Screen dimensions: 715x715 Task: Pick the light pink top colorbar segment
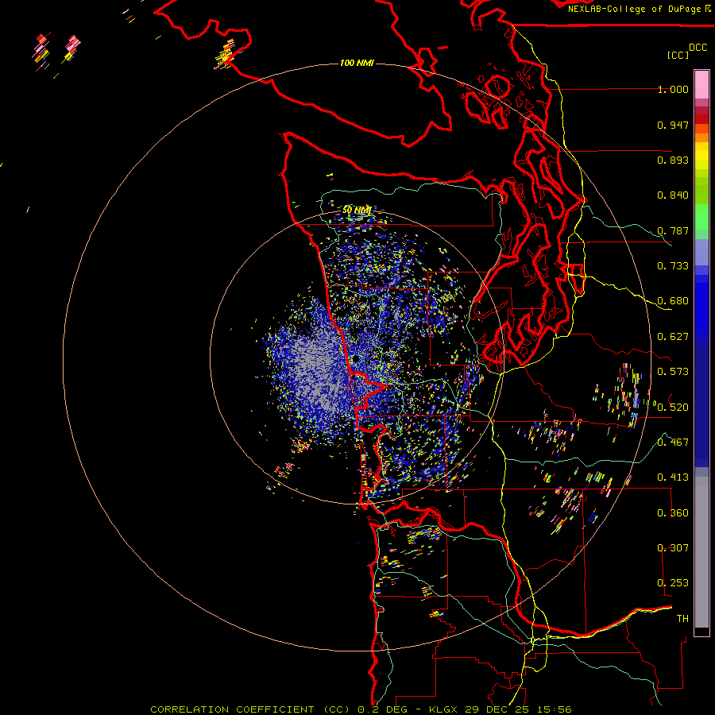point(701,84)
